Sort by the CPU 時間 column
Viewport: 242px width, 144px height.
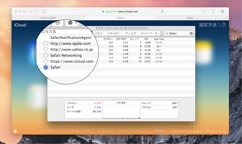click(121, 39)
